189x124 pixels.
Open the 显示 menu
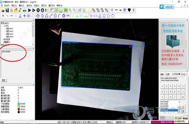(44, 5)
